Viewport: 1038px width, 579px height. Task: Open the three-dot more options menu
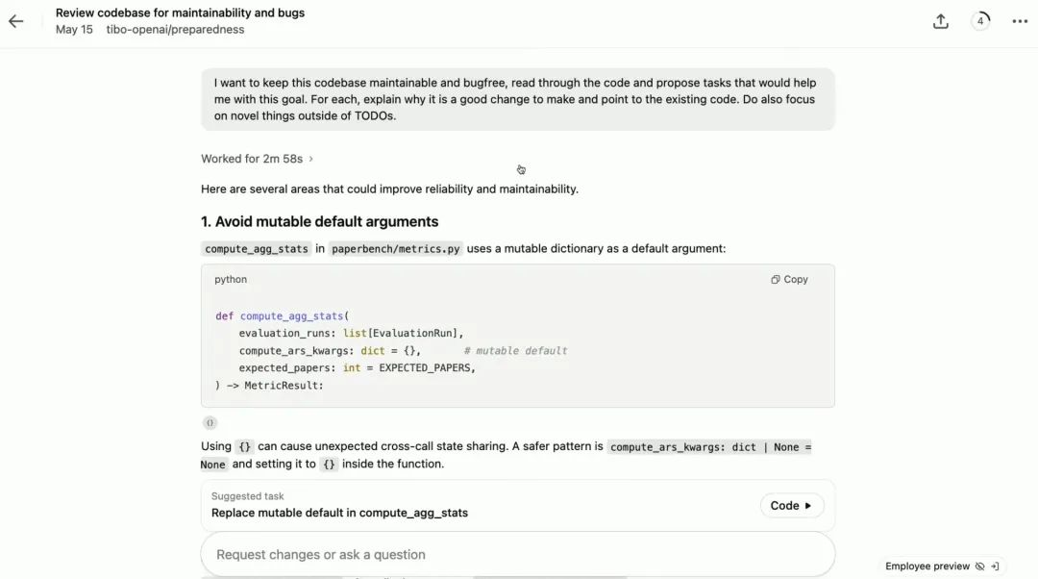(x=1020, y=21)
